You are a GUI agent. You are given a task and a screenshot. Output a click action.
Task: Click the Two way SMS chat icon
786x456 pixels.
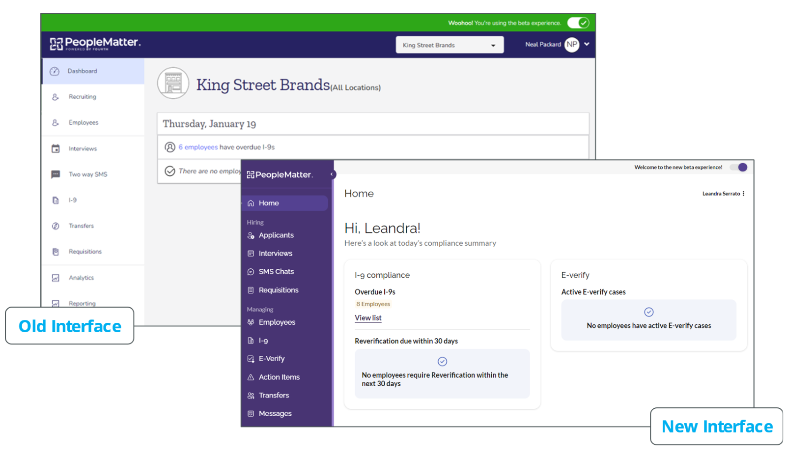56,174
